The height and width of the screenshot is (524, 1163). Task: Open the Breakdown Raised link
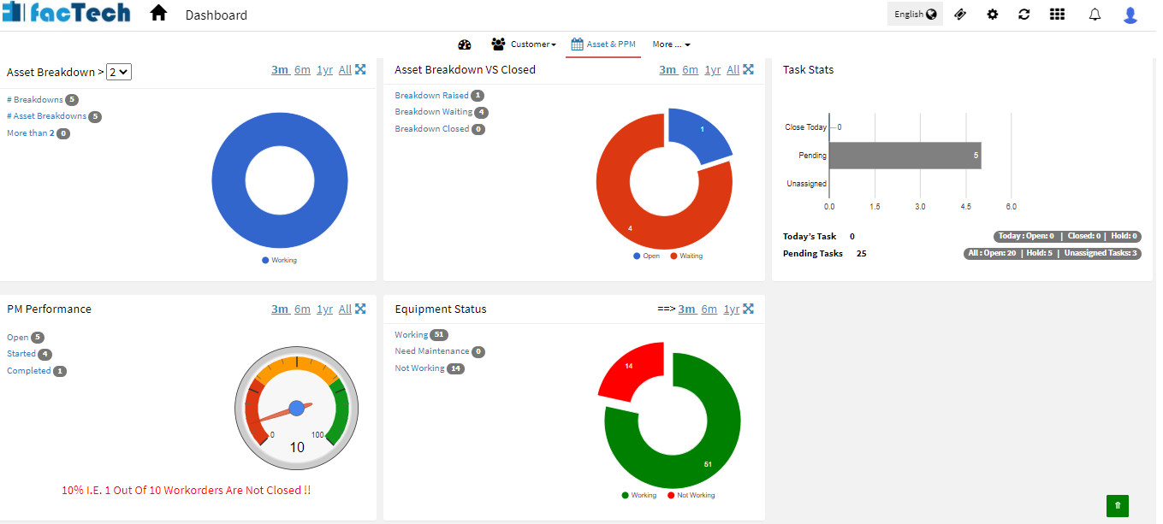(432, 95)
